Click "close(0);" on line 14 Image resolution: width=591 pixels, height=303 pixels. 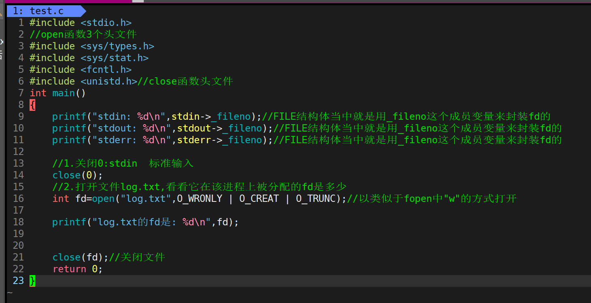point(78,175)
